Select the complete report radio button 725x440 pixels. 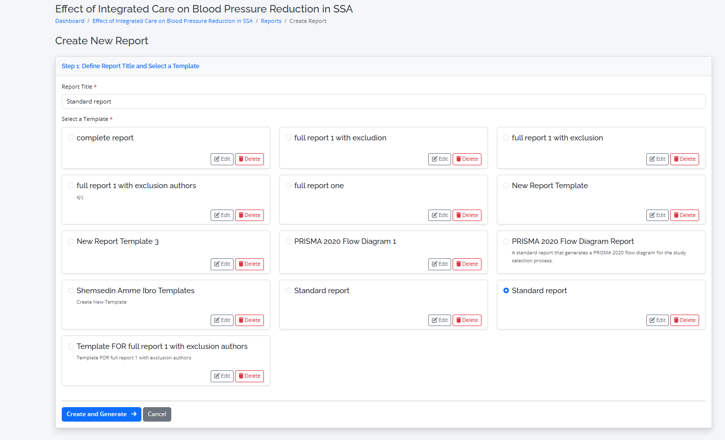(71, 138)
